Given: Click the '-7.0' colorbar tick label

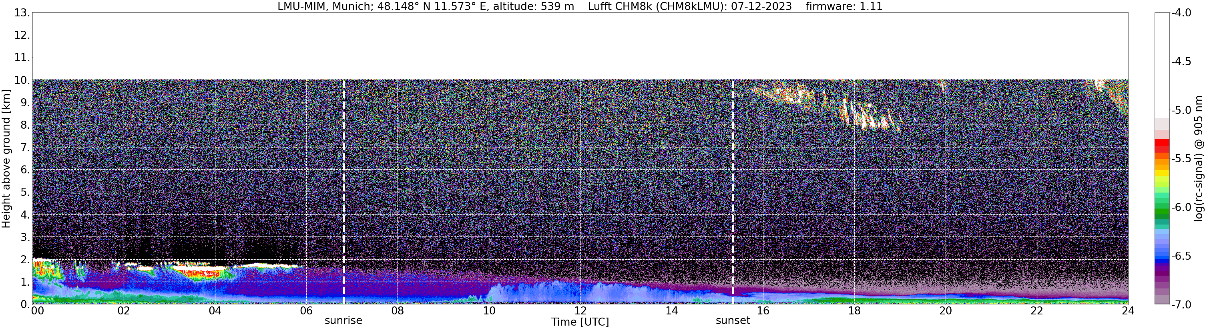Looking at the screenshot, I should click(x=1181, y=304).
